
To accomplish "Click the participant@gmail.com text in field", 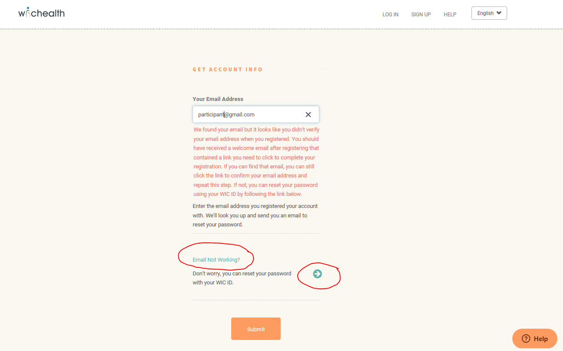I will point(226,115).
